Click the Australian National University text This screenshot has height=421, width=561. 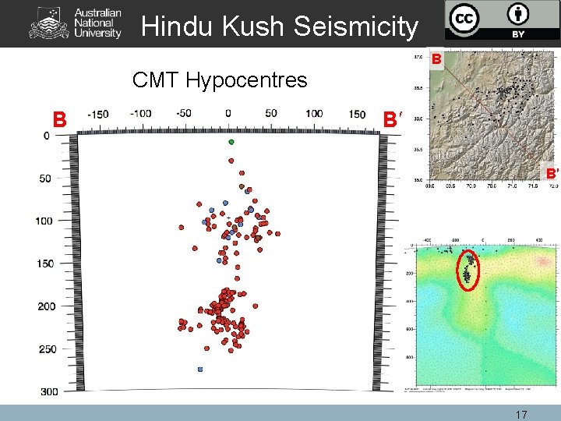(97, 23)
